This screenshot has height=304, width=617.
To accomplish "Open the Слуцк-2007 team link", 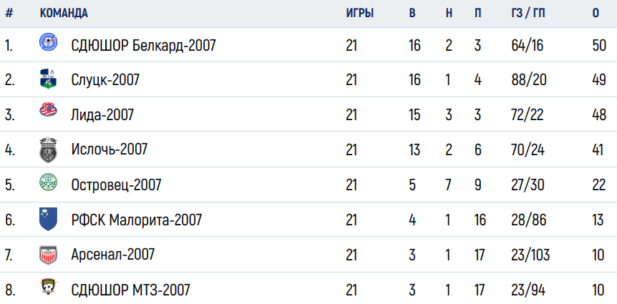I will (x=105, y=80).
